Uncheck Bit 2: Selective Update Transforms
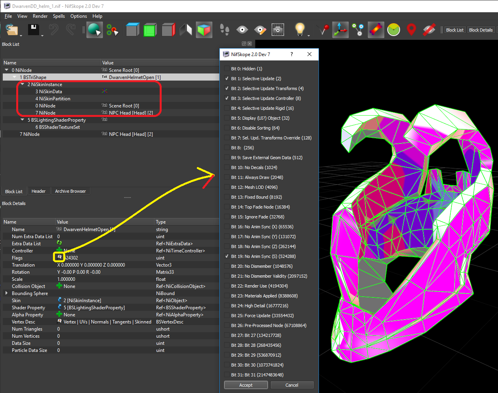The width and height of the screenshot is (498, 393). pyautogui.click(x=227, y=88)
